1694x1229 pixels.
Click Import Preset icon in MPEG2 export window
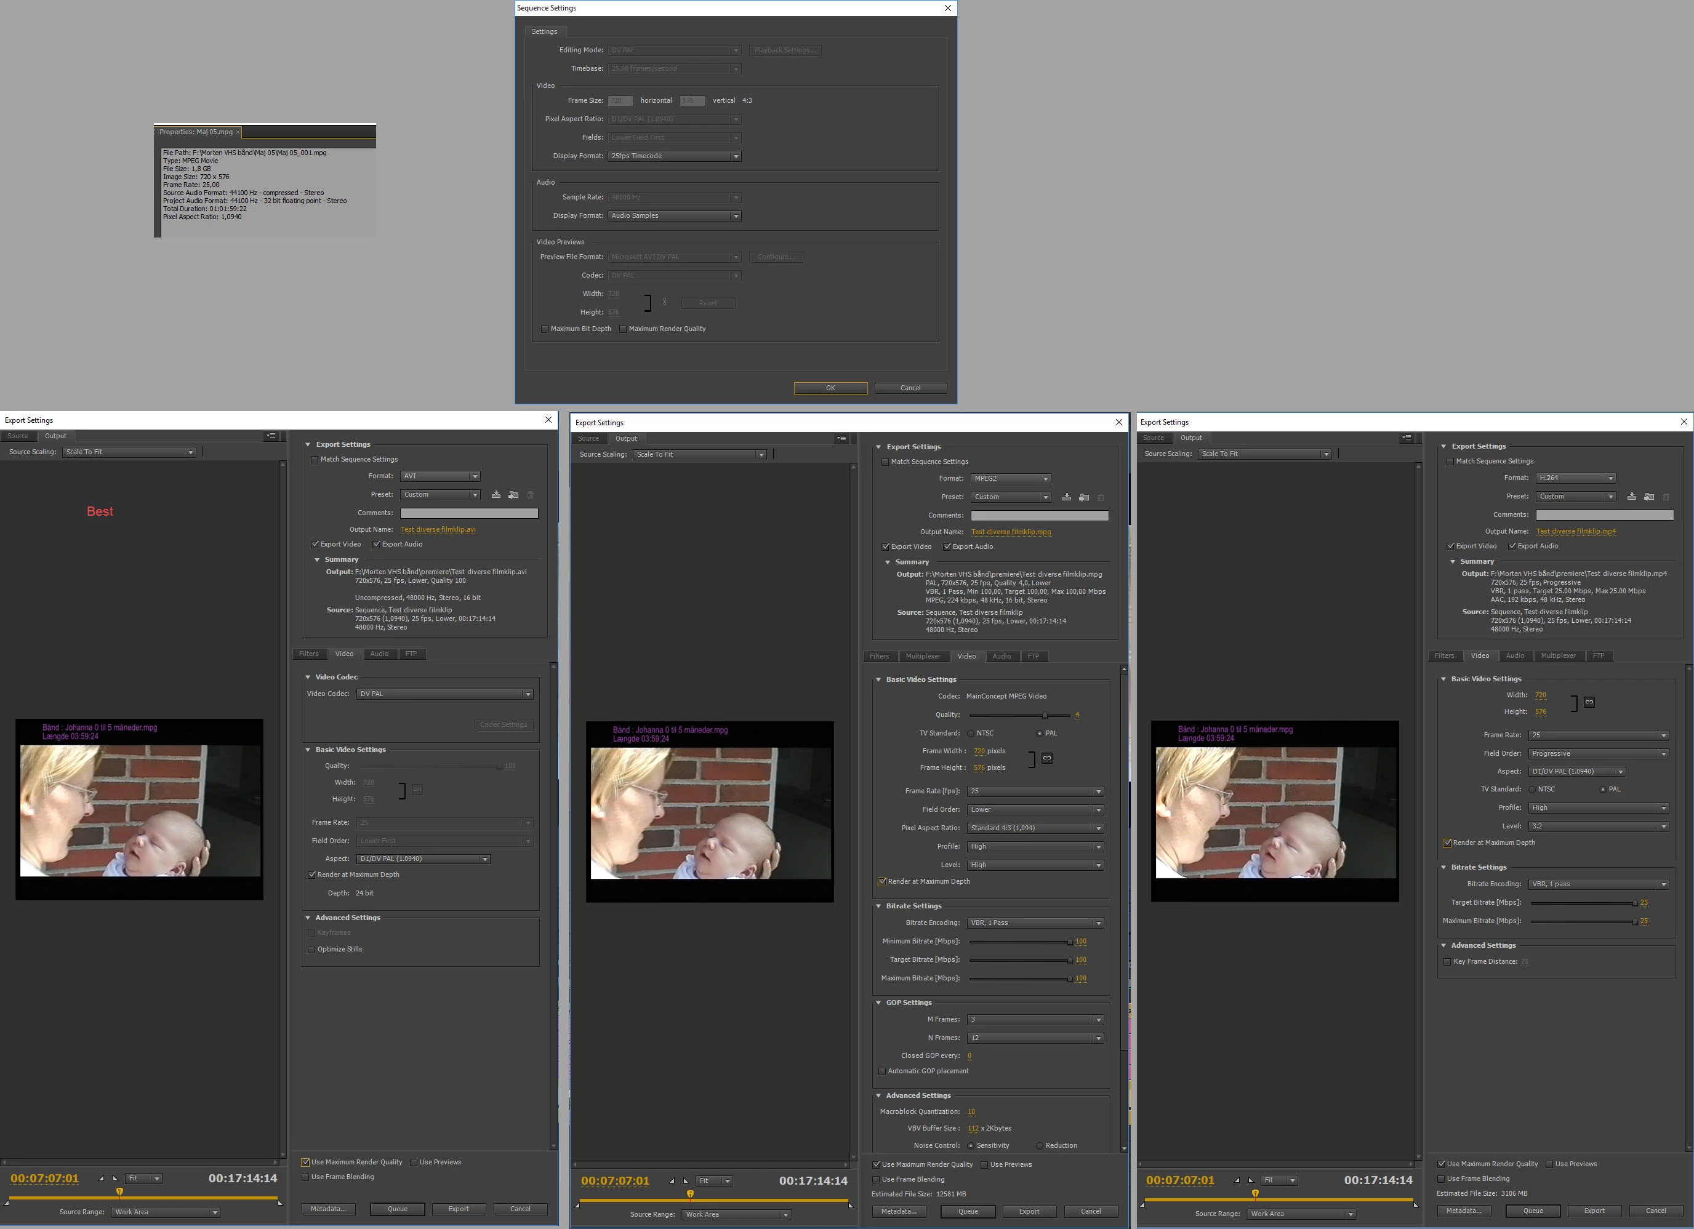(x=1084, y=497)
